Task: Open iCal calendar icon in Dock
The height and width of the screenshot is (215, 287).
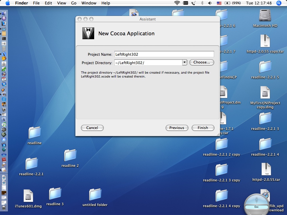Action: [4, 79]
